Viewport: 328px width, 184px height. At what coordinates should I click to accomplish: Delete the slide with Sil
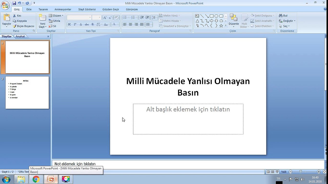[x=52, y=26]
